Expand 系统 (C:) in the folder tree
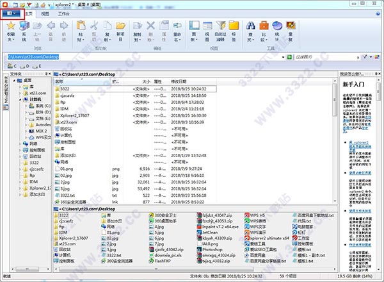Image resolution: width=384 pixels, height=282 pixels. 26,106
